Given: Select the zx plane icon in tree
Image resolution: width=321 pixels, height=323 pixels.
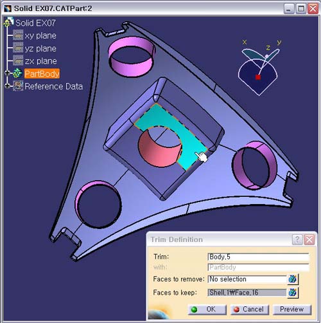Looking at the screenshot, I should click(18, 60).
